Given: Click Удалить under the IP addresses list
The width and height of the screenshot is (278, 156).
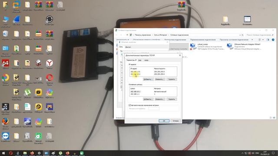Looking at the screenshot, I should coord(172,79).
